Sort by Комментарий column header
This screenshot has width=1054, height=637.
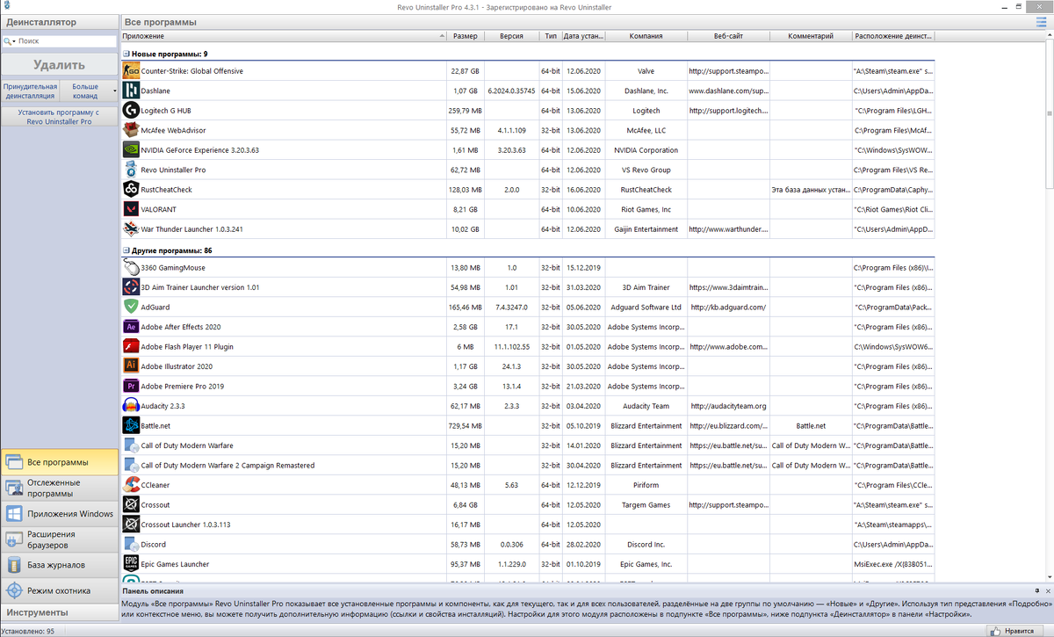811,36
